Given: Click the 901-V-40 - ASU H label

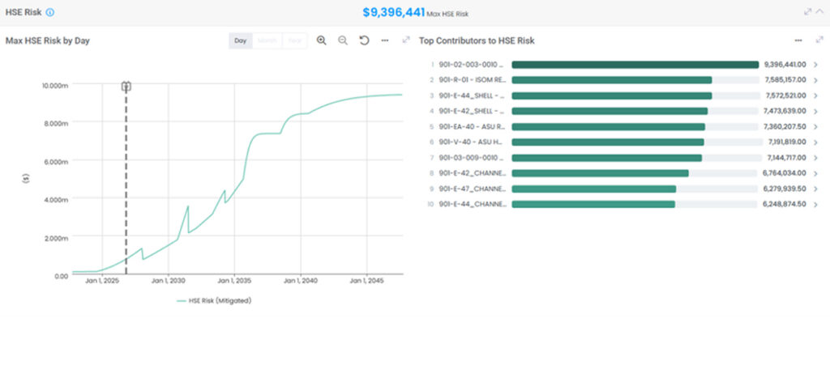Looking at the screenshot, I should [x=472, y=142].
